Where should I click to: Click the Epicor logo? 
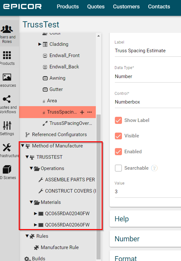click(22, 6)
